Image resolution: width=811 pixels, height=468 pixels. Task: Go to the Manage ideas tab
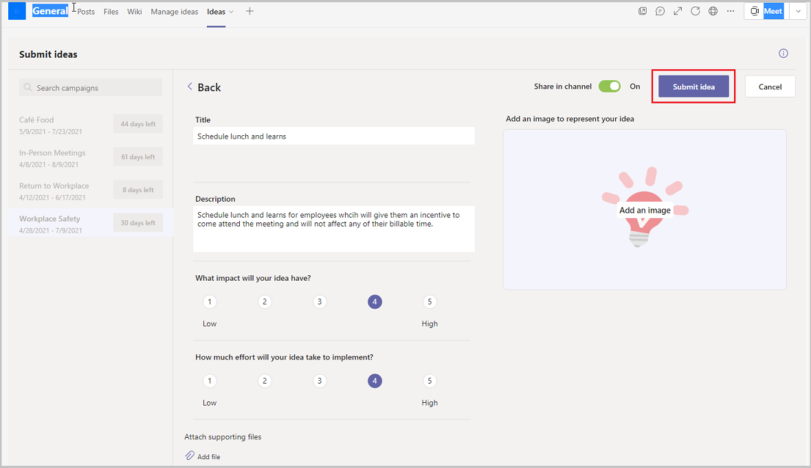point(175,12)
